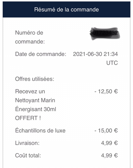Screen dimensions: 133x168
Task: Click the Résumé de la commande header
Action: pyautogui.click(x=66, y=10)
